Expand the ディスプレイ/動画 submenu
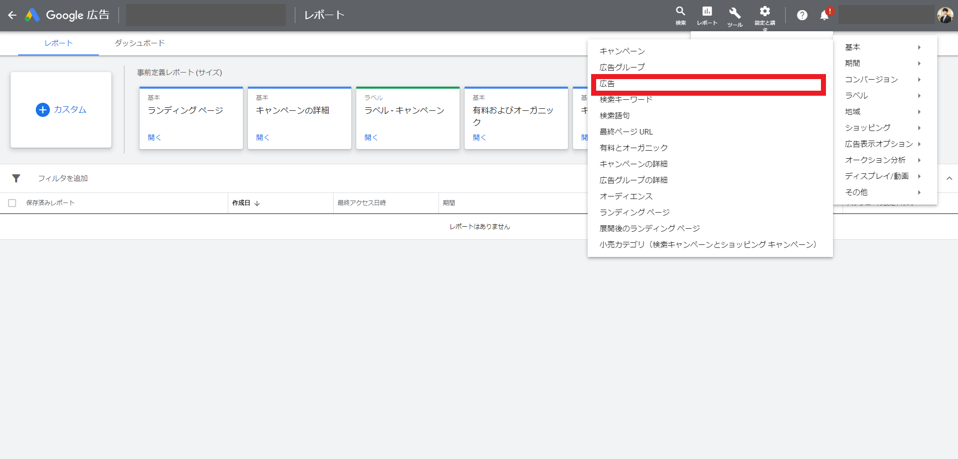 tap(885, 176)
